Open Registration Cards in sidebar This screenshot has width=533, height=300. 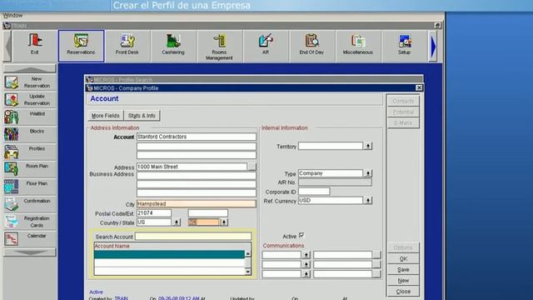point(30,222)
